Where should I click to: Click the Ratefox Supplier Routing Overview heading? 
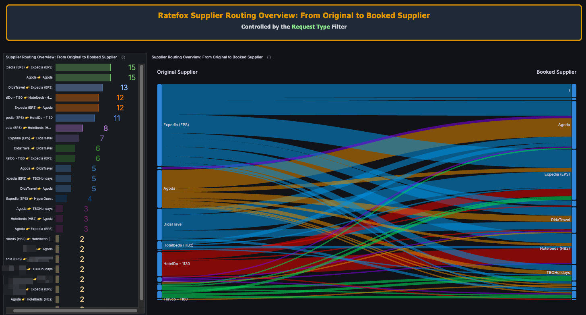[x=294, y=15]
